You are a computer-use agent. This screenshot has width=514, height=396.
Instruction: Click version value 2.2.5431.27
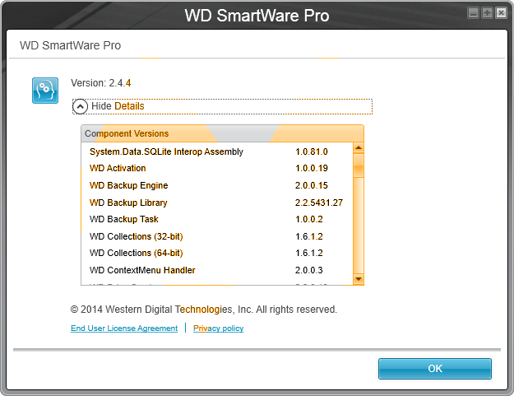click(x=319, y=203)
